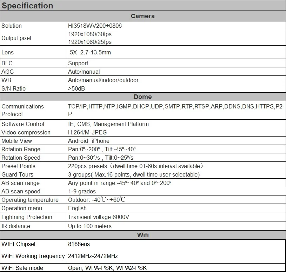The height and width of the screenshot is (272, 286).
Task: Select the '220pcs presets' value
Action: click(x=135, y=166)
